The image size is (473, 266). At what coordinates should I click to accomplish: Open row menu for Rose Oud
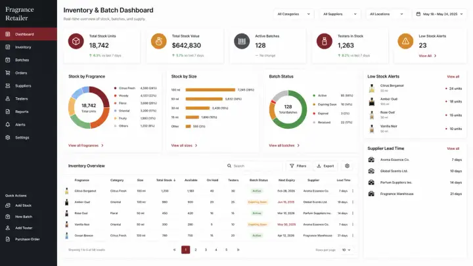point(353,213)
